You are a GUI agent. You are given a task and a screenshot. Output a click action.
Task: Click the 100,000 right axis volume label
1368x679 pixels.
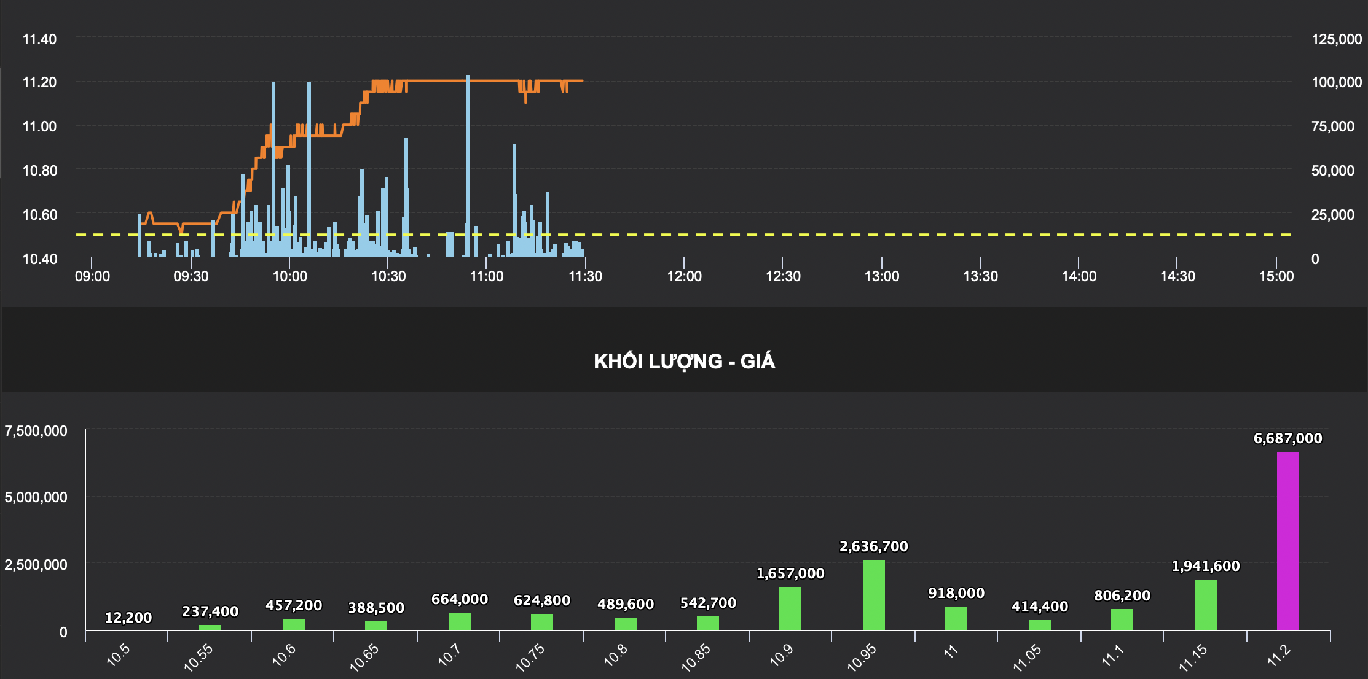tap(1336, 82)
